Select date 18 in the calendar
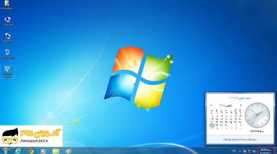277x154 pixels. [231, 119]
